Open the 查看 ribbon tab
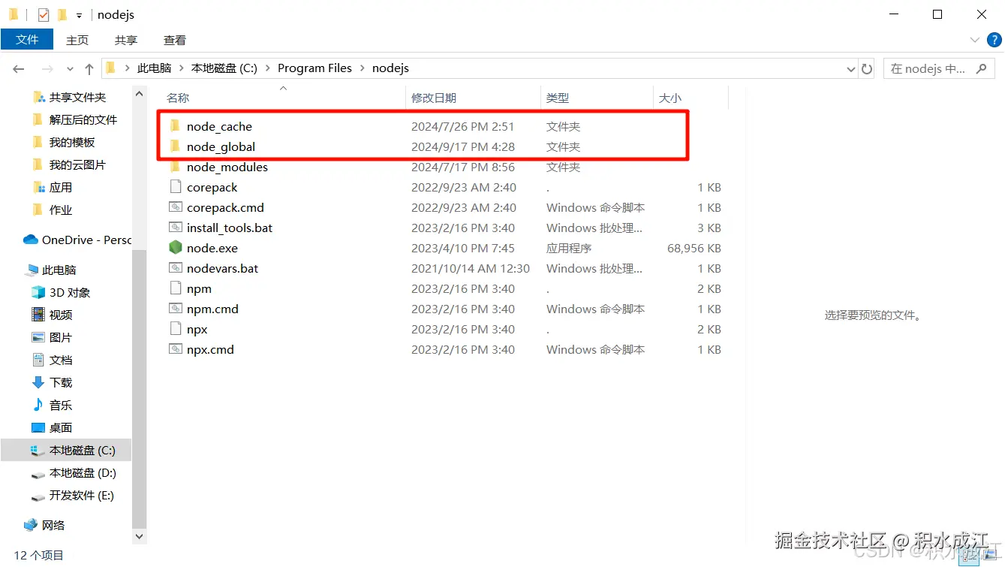The image size is (1005, 567). click(175, 40)
